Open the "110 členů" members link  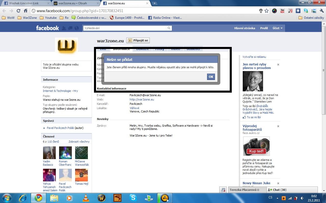click(x=53, y=142)
